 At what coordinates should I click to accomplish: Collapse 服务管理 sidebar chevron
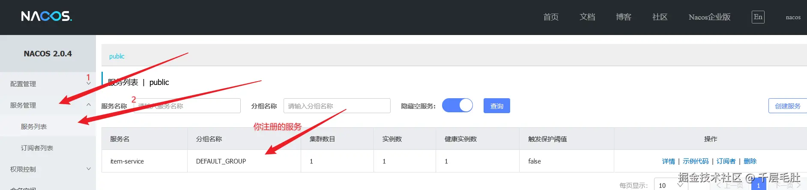[89, 105]
